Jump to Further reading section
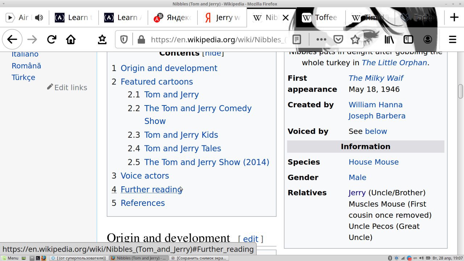464x261 pixels. pos(151,189)
